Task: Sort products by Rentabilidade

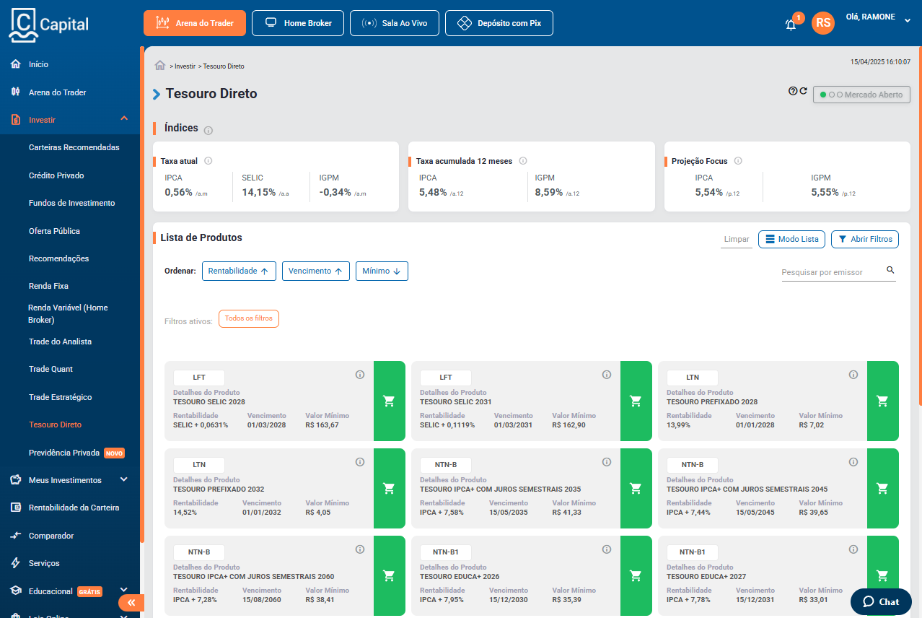Action: (x=238, y=271)
